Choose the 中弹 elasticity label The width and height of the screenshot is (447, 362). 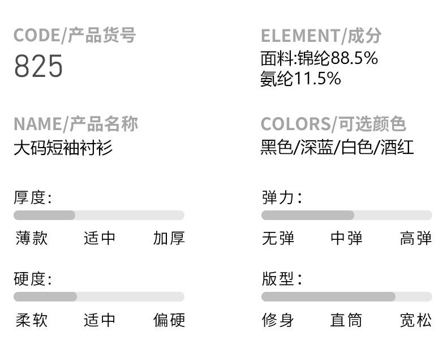(x=346, y=238)
